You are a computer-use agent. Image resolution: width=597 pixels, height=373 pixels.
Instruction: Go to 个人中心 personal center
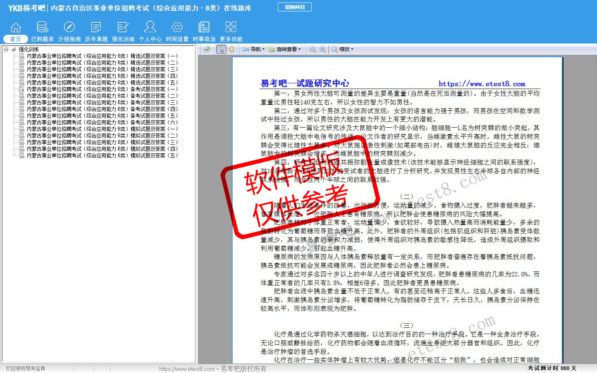coord(150,31)
